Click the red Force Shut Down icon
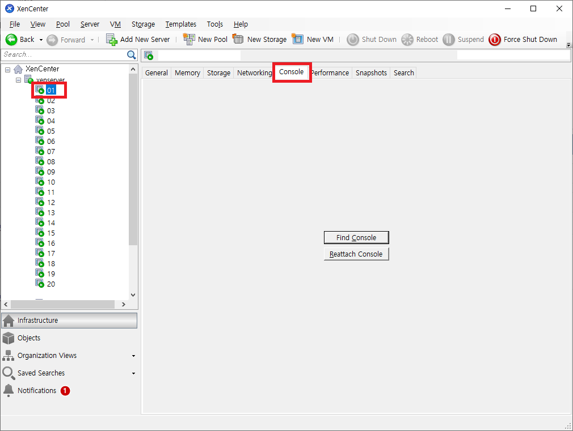This screenshot has height=431, width=573. [x=495, y=40]
